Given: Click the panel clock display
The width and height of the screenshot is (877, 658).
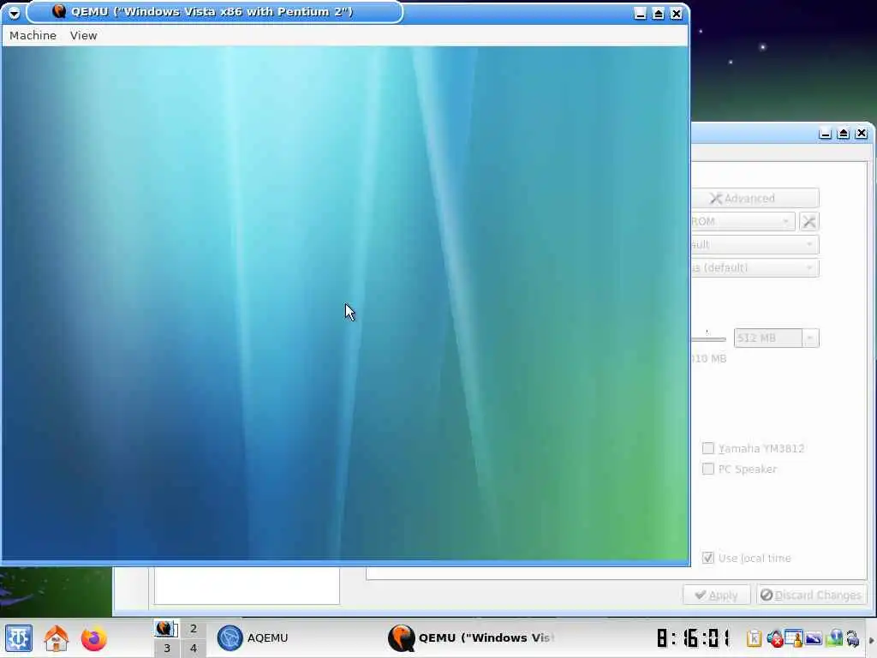Looking at the screenshot, I should (694, 637).
